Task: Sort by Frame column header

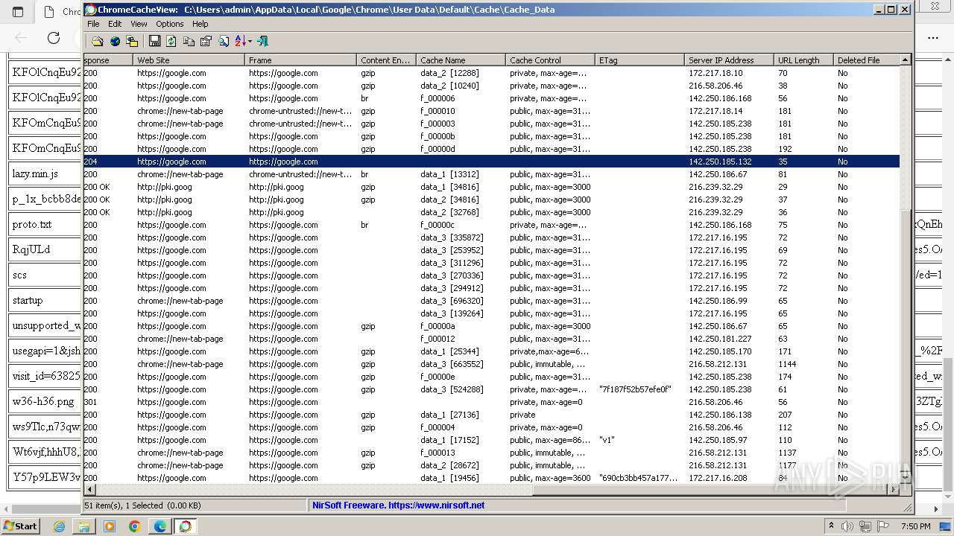Action: point(300,60)
